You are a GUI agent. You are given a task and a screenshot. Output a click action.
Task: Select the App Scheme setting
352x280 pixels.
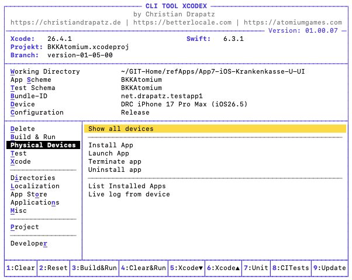point(31,79)
